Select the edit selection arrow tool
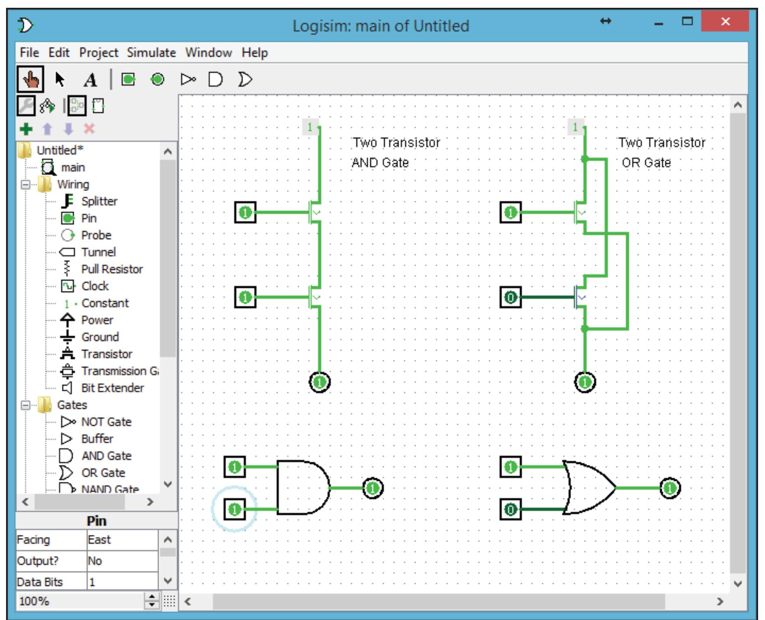 [60, 80]
